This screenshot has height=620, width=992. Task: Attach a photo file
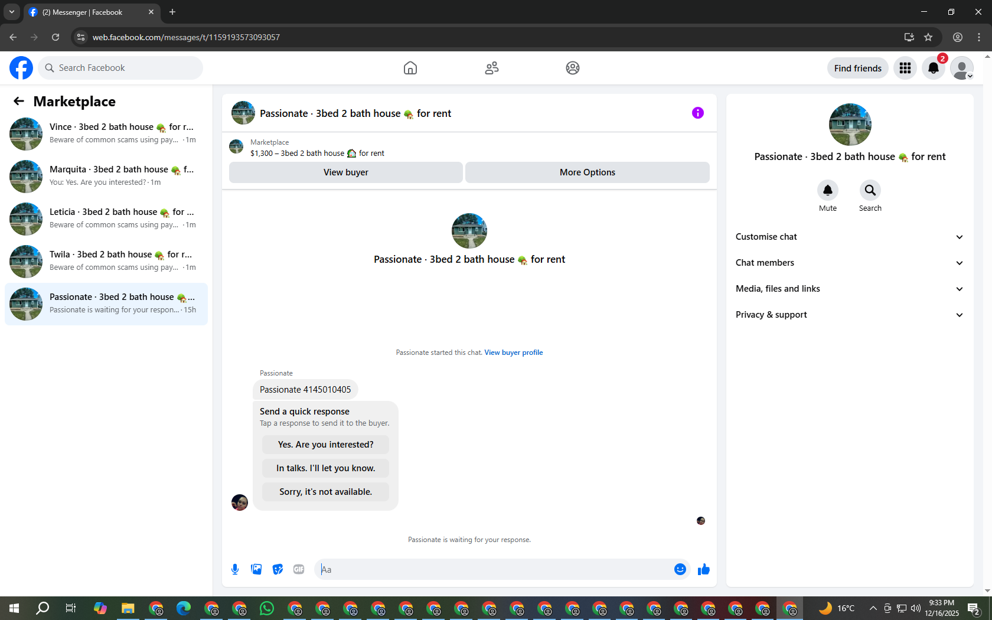click(256, 569)
